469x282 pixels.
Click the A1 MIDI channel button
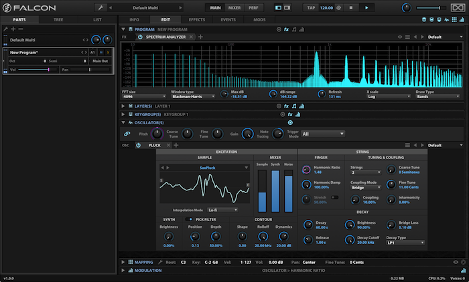point(92,53)
